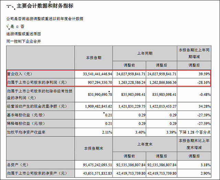220x180 pixels.
Task: Click the 调整前 header under 上年同期
Action: click(x=129, y=65)
